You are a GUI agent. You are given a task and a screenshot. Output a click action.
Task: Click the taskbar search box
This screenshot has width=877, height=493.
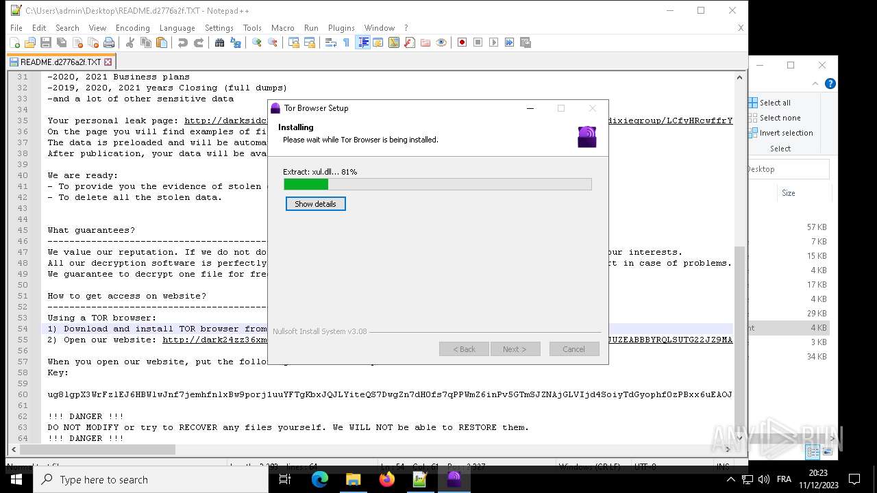tap(151, 479)
